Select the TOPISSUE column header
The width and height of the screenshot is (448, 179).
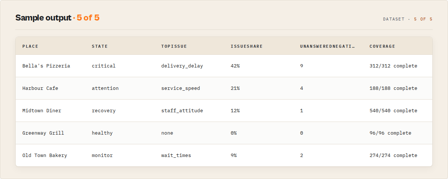pos(174,46)
